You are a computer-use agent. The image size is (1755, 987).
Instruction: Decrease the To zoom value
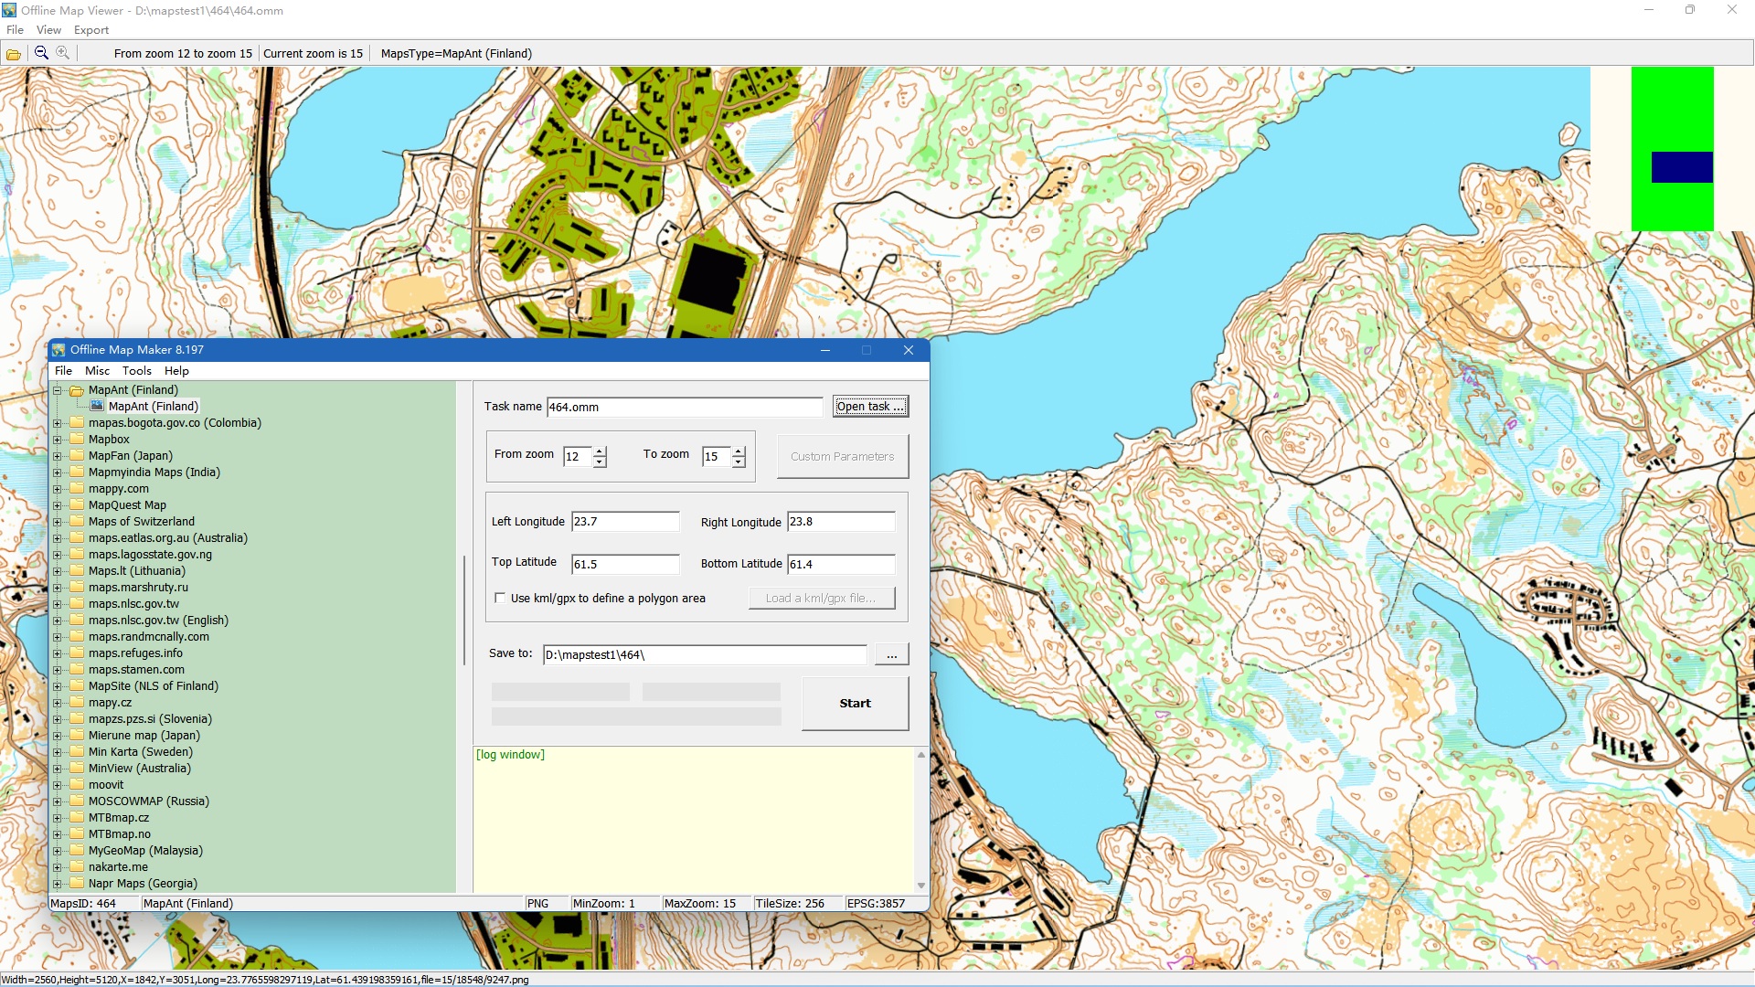click(739, 462)
